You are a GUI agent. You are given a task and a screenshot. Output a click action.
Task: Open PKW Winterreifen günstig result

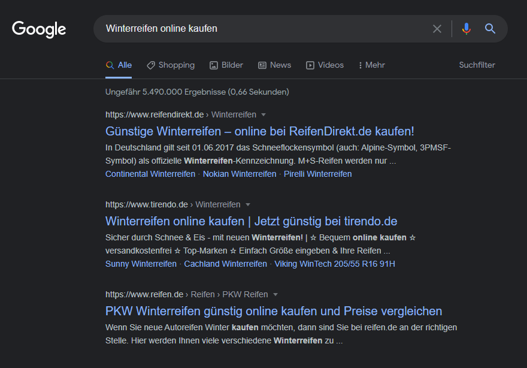pyautogui.click(x=274, y=311)
